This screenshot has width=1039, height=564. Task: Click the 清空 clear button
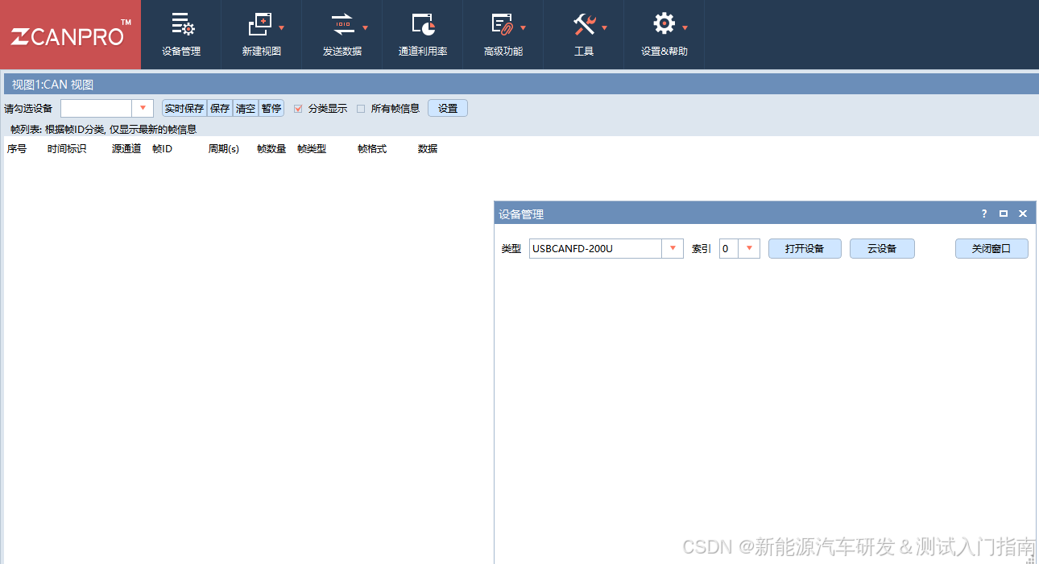[x=246, y=108]
